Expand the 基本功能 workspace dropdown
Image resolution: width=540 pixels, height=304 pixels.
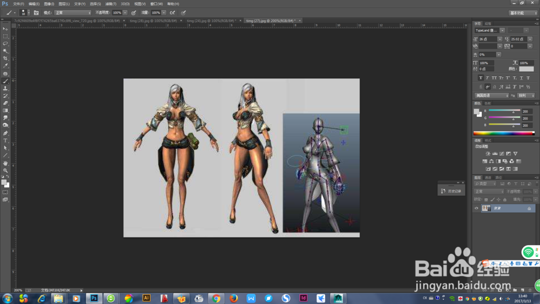pos(523,13)
